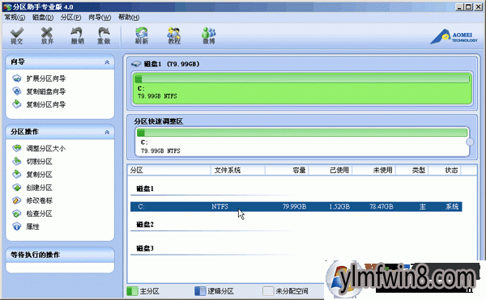
Task: Launch 复制分区向导 link
Action: [46, 104]
